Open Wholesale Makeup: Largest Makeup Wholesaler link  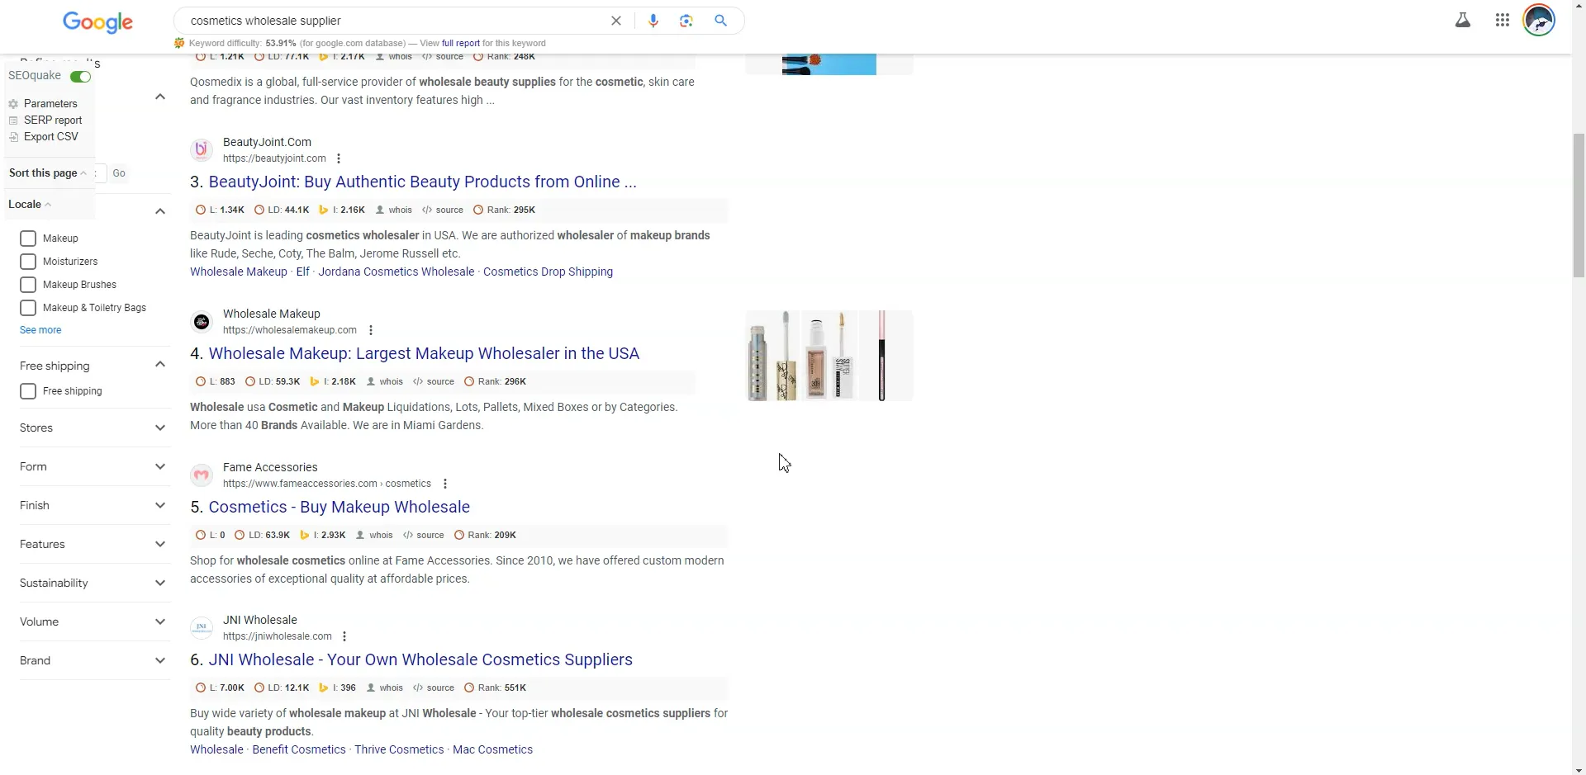[424, 353]
